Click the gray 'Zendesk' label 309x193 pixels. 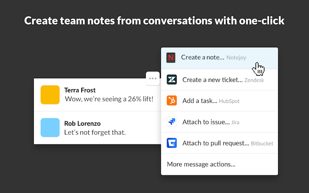pyautogui.click(x=254, y=80)
